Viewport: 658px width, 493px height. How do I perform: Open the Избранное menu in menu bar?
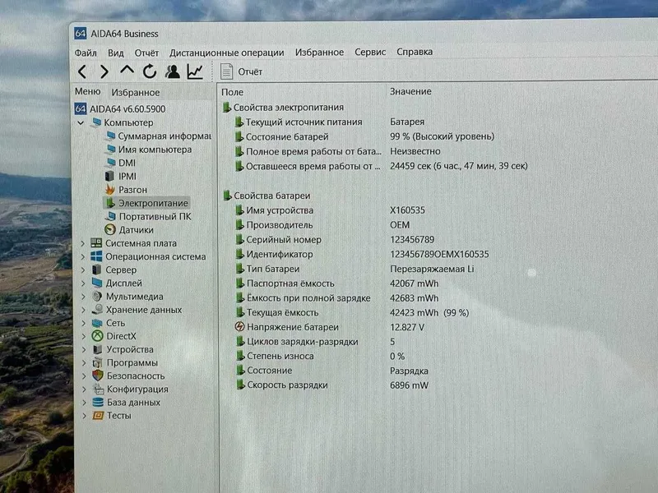click(x=319, y=53)
